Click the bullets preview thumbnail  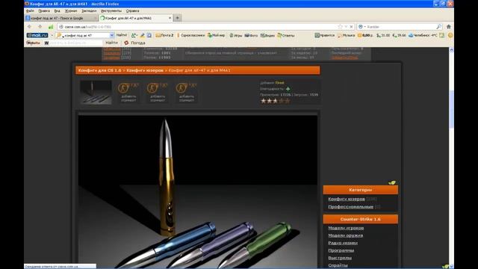[x=96, y=93]
